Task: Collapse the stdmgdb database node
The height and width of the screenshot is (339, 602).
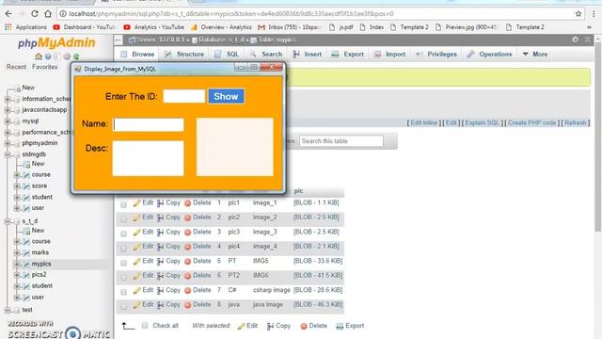Action: click(x=8, y=154)
